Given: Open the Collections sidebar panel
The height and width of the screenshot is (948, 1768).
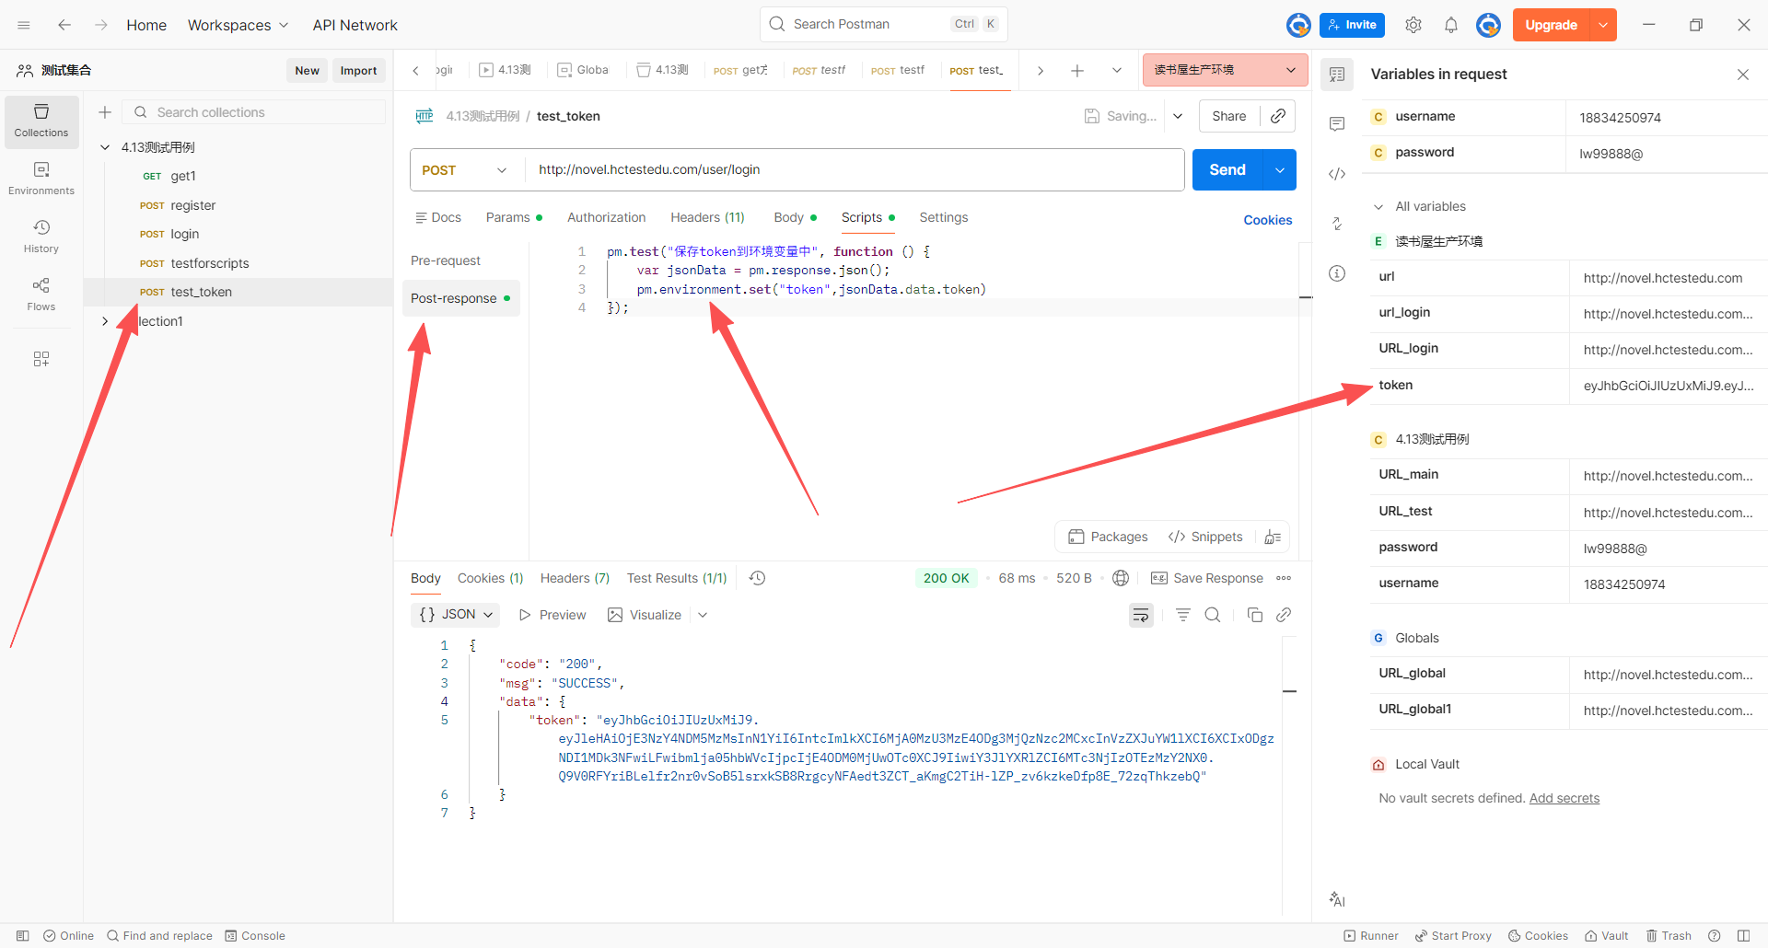Looking at the screenshot, I should [x=41, y=121].
